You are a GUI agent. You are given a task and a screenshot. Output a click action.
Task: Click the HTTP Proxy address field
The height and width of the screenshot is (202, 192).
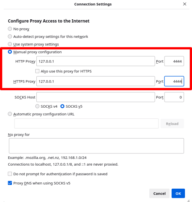[95, 61]
